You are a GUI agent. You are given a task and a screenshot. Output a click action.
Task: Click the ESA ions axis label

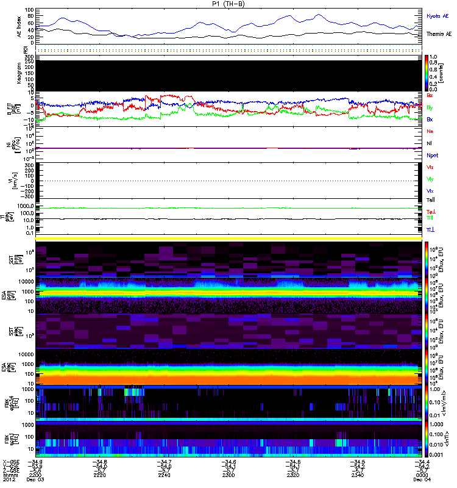tap(7, 296)
